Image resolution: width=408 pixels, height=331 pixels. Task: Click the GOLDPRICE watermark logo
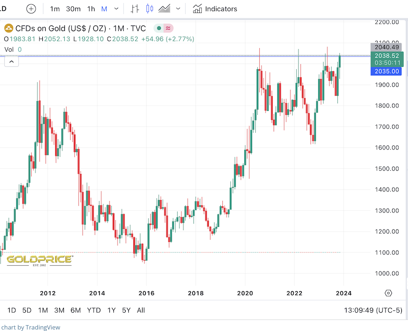click(x=39, y=260)
